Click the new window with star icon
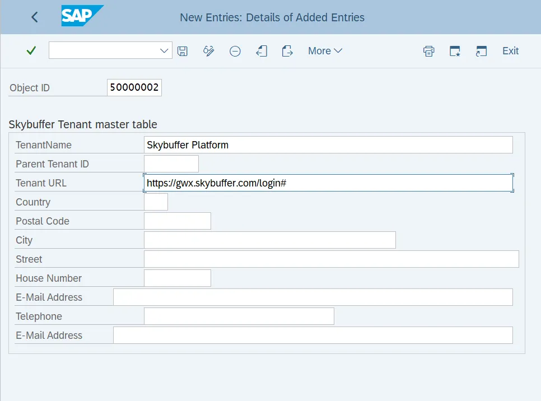Screen dimensions: 541x401 (x=455, y=51)
